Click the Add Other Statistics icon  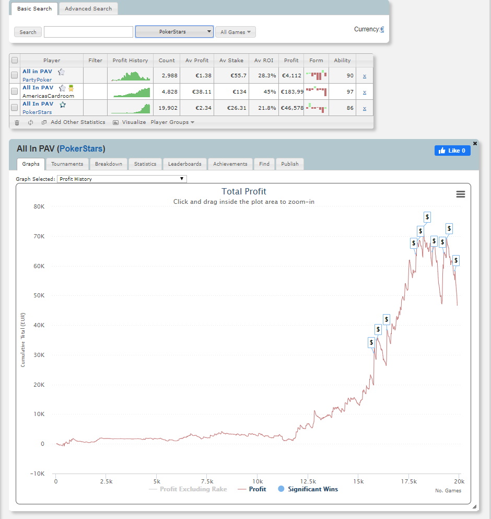pyautogui.click(x=44, y=122)
